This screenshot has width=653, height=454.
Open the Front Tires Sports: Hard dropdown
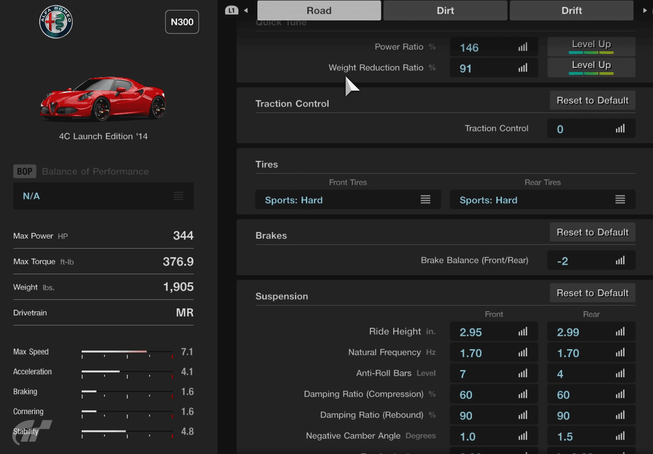point(348,200)
